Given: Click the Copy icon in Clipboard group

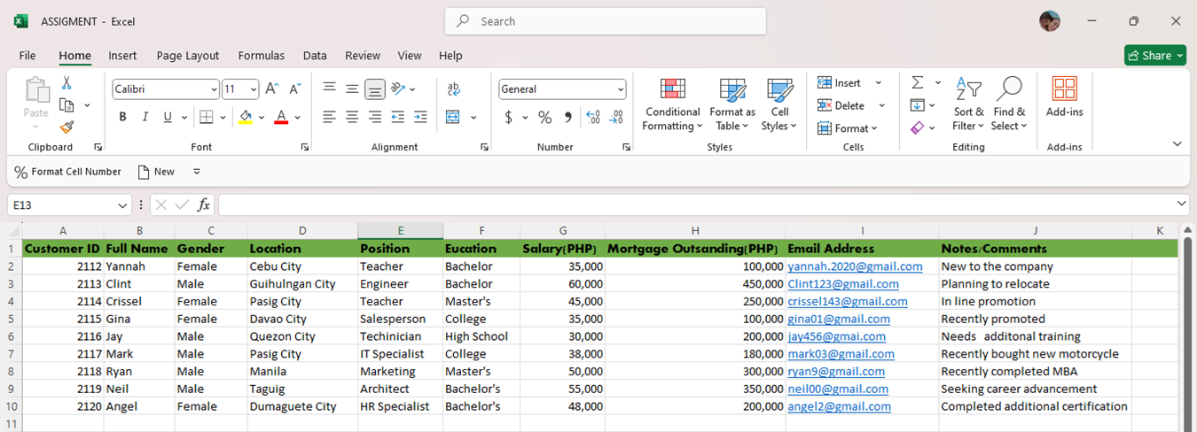Looking at the screenshot, I should (66, 105).
